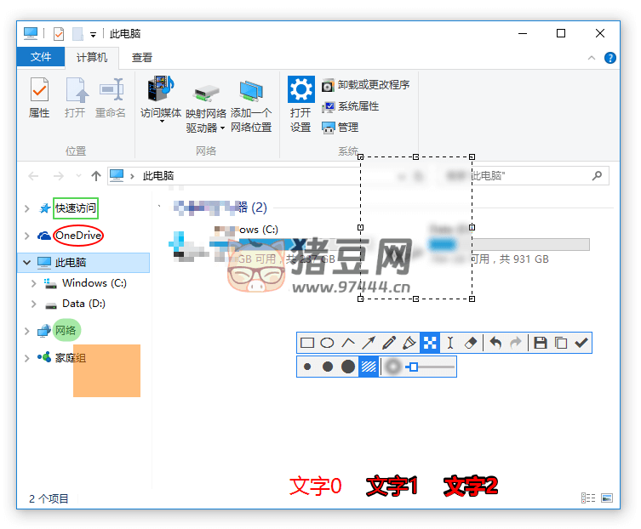Image resolution: width=641 pixels, height=529 pixels.
Task: Collapse the ribbon with the chevron
Action: tap(591, 58)
